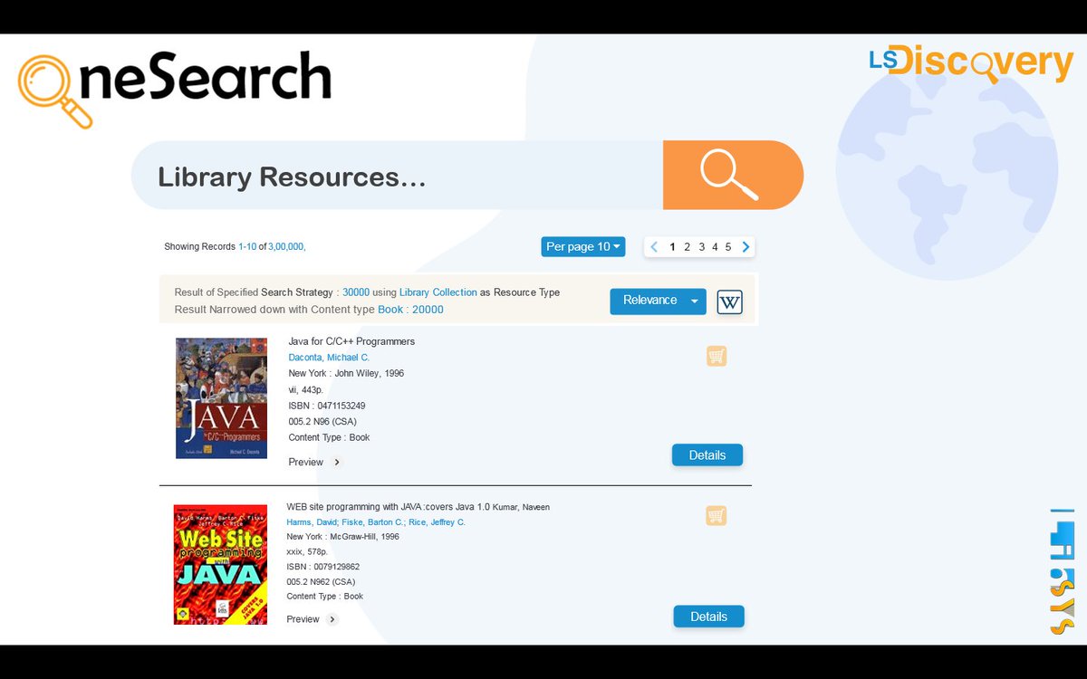The height and width of the screenshot is (679, 1087).
Task: Click New York : John Wiley, 1996
Action: (346, 373)
